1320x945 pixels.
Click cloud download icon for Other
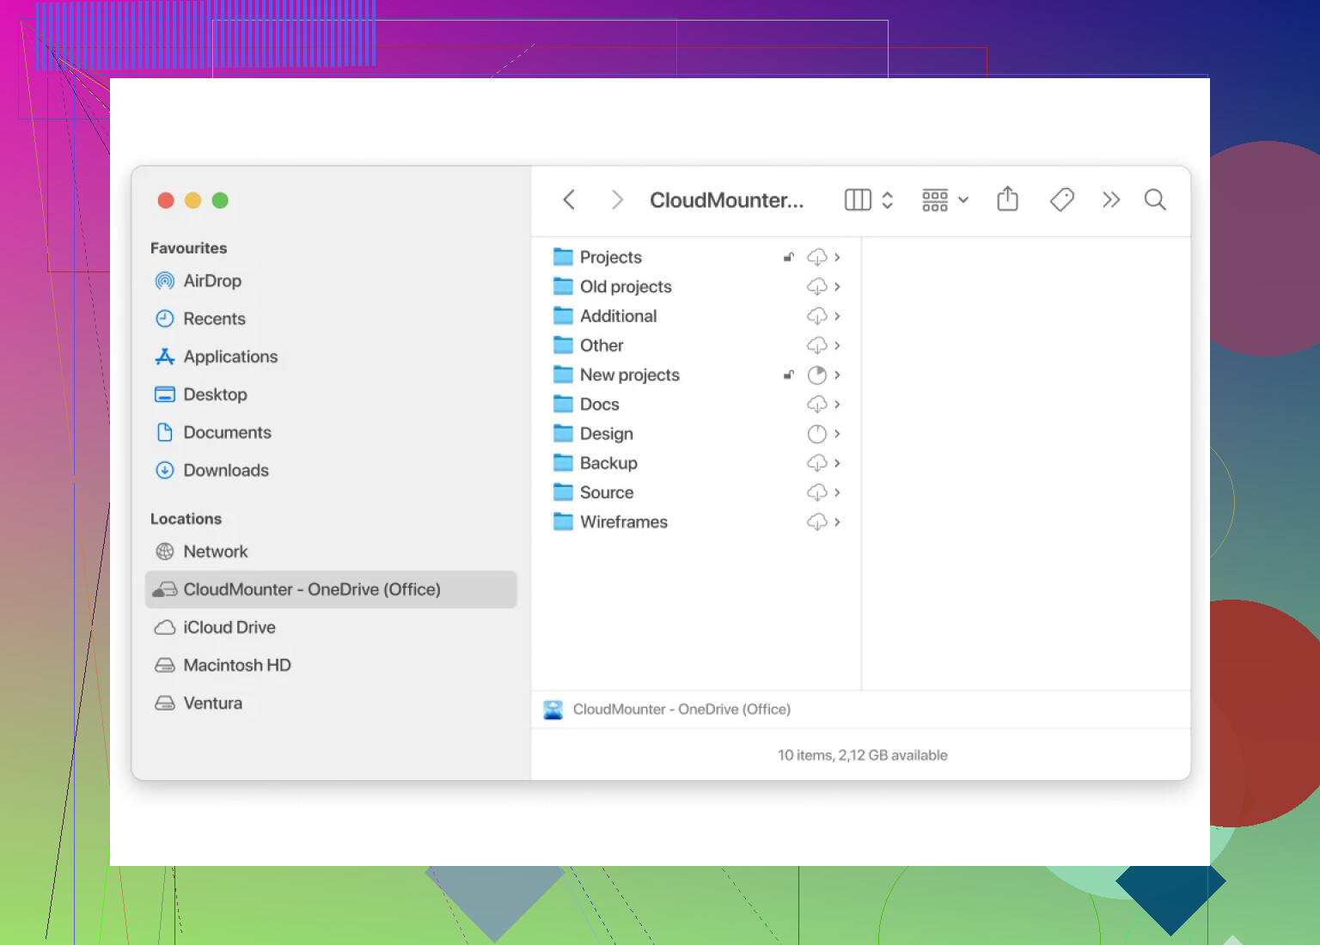pyautogui.click(x=817, y=345)
